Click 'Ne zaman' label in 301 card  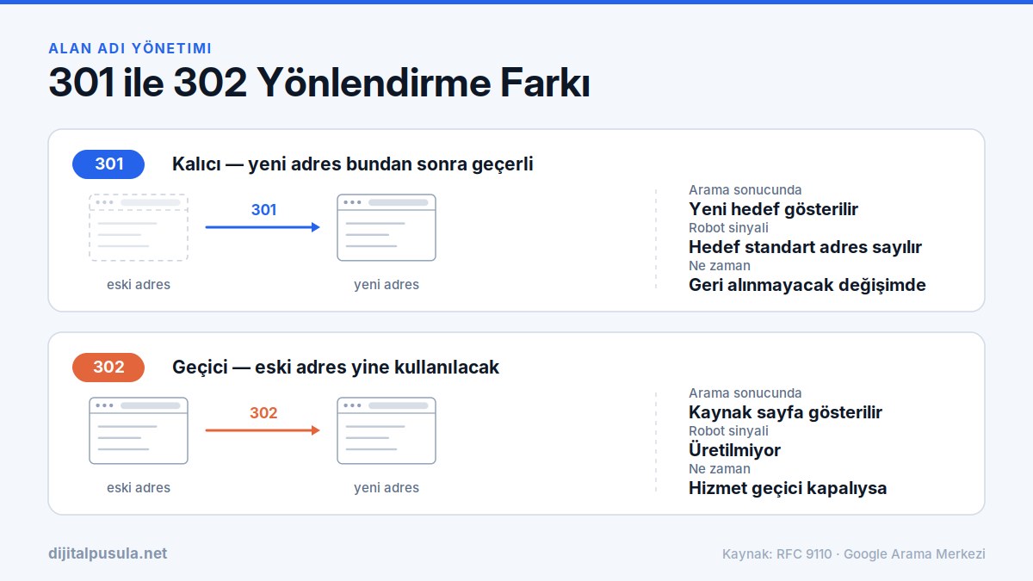point(720,266)
